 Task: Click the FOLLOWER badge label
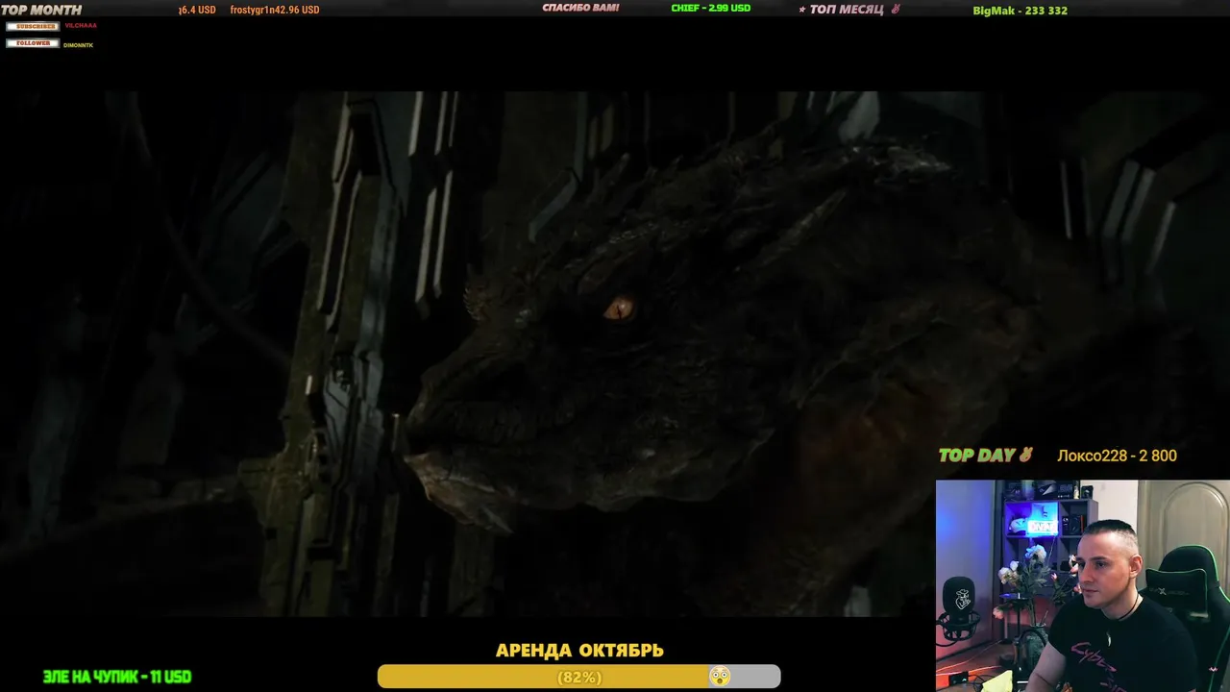pyautogui.click(x=33, y=43)
